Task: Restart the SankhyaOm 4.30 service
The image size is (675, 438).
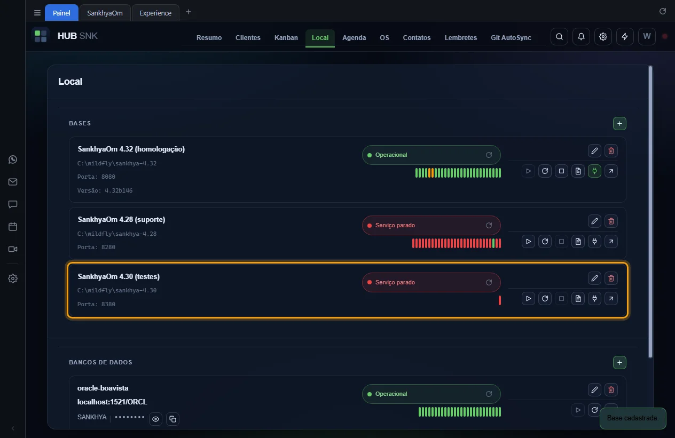Action: point(545,299)
